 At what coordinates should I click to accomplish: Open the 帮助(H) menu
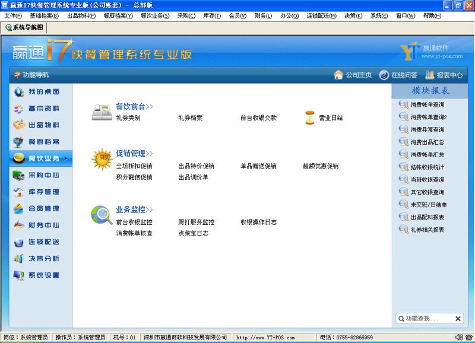(432, 16)
